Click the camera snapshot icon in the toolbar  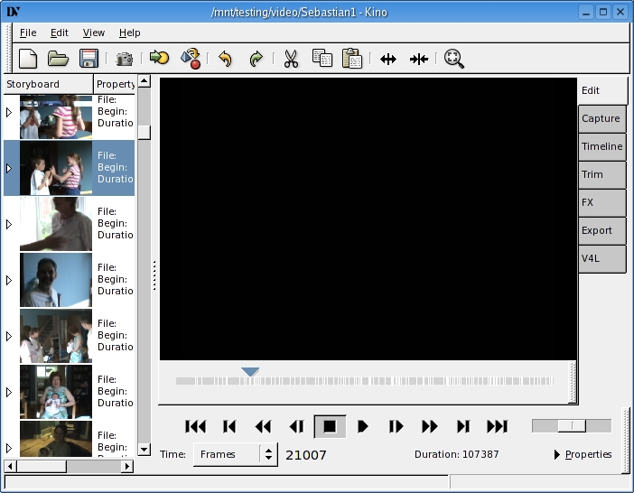tap(124, 59)
